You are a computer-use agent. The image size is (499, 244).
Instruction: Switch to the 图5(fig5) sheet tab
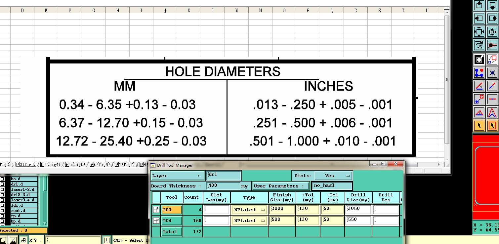(x=75, y=164)
